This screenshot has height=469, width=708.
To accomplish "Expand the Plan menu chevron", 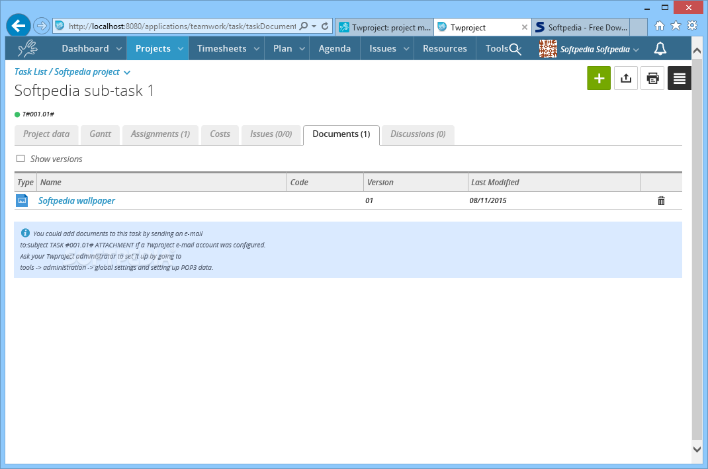I will (302, 49).
